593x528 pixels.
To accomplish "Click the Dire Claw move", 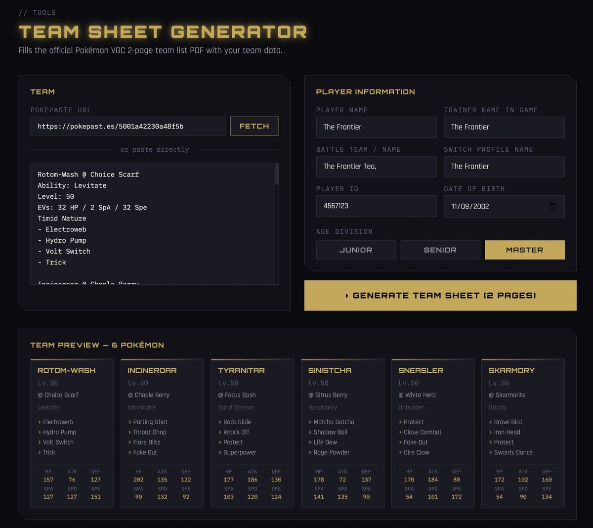I will point(417,452).
